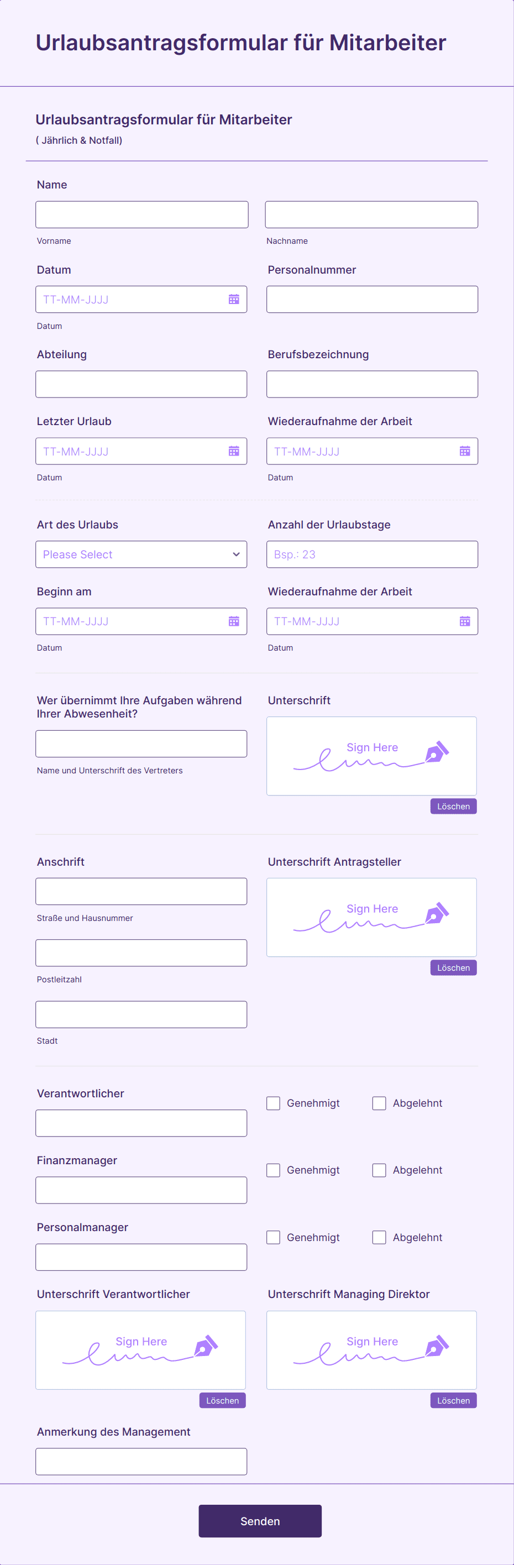Click pen icon in Unterschrift signature box
Screen dimensions: 514x1565
pyautogui.click(x=437, y=752)
